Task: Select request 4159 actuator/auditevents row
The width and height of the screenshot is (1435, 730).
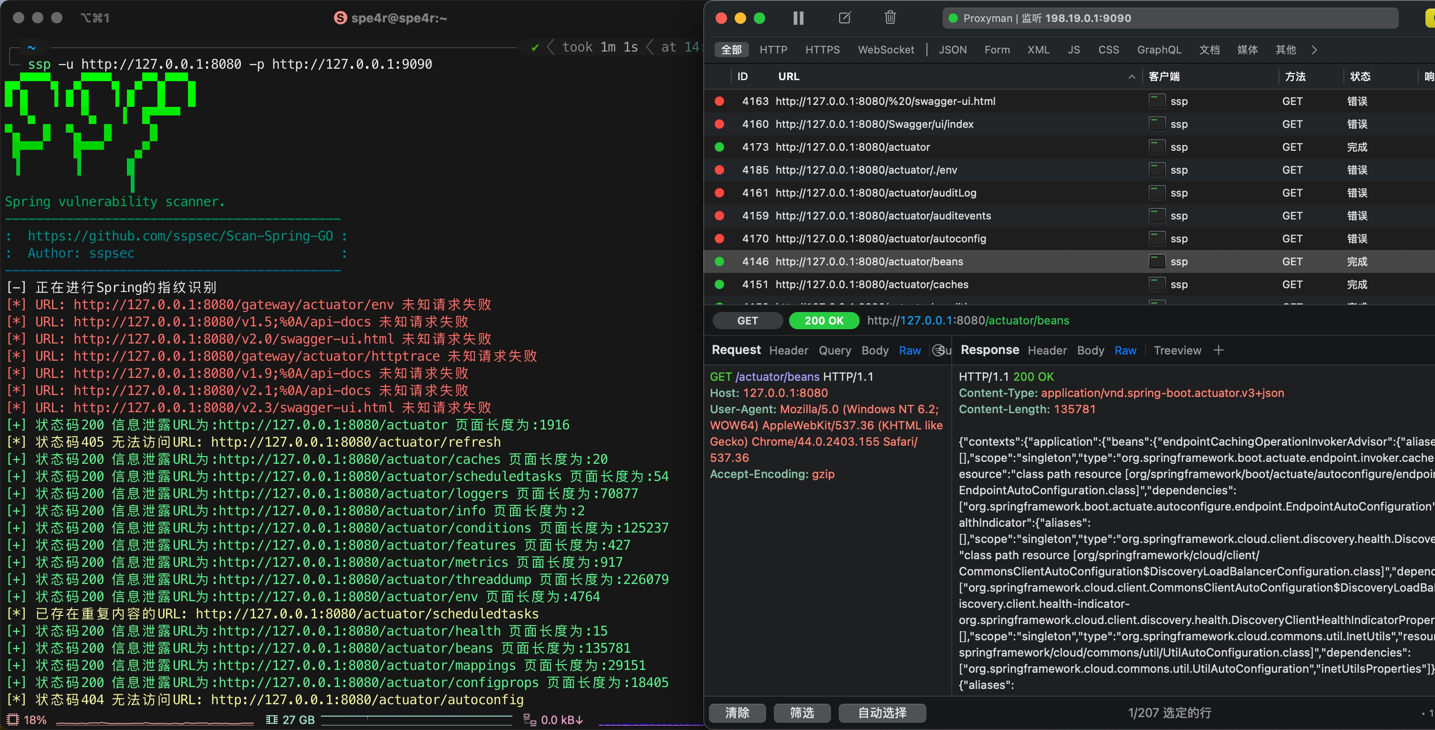Action: click(x=1070, y=215)
